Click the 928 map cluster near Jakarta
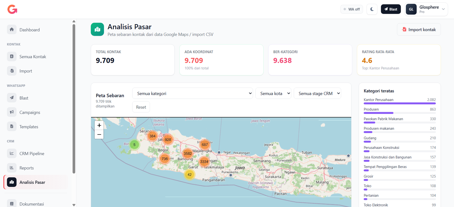 [168, 139]
